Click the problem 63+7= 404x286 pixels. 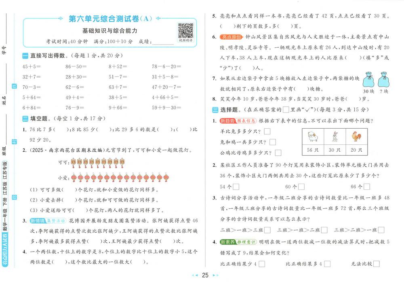[118, 87]
